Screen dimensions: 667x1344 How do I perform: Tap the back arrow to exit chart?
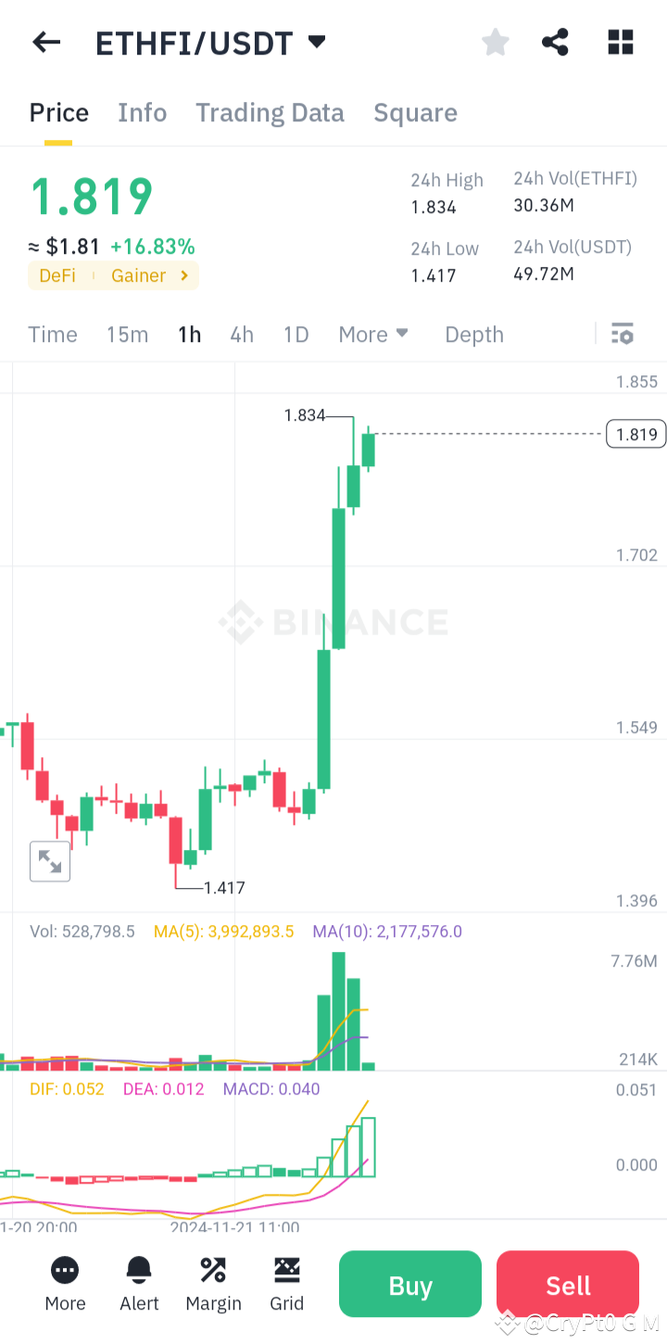click(x=45, y=42)
